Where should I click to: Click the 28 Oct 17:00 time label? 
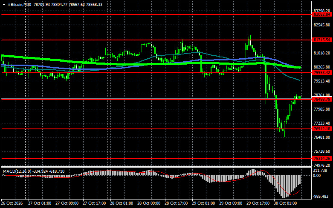pyautogui.click(x=176, y=203)
